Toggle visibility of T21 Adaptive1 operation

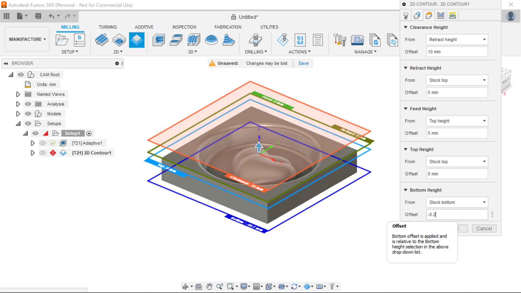tap(43, 143)
